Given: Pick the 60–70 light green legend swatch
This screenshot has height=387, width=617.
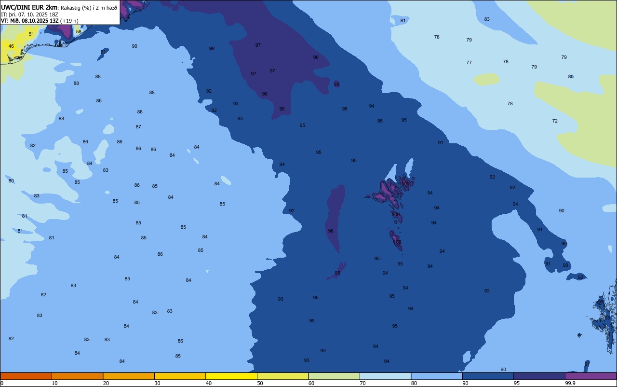Looking at the screenshot, I should 334,376.
